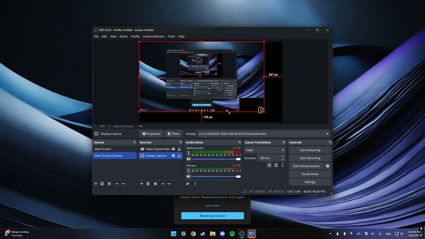Screen dimensions: 425x239
Task: Pop out the Audio Mixer dock
Action: [240, 142]
